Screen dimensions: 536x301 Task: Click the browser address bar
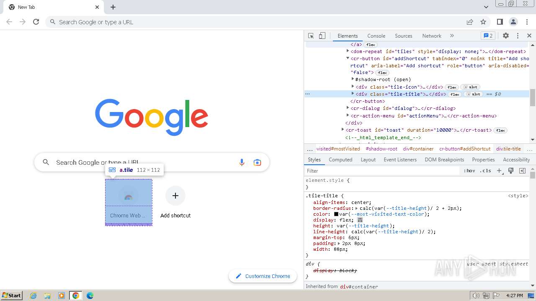[255, 22]
